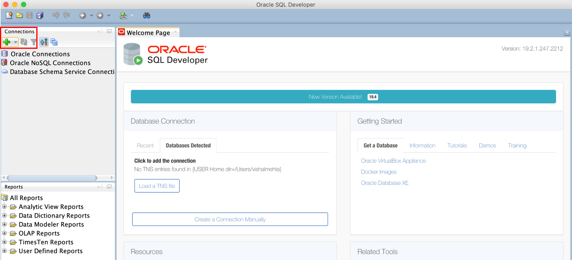Image resolution: width=572 pixels, height=260 pixels.
Task: Click the collapse all icon in Connections
Action: click(54, 42)
